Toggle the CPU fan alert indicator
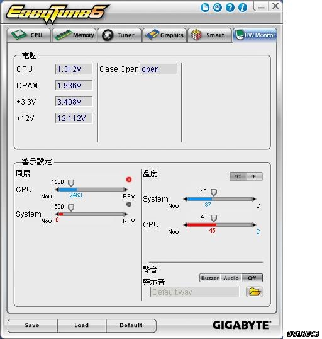322x339 pixels. coord(129,180)
